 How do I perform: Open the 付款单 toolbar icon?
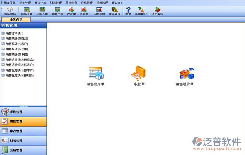pyautogui.click(x=84, y=11)
